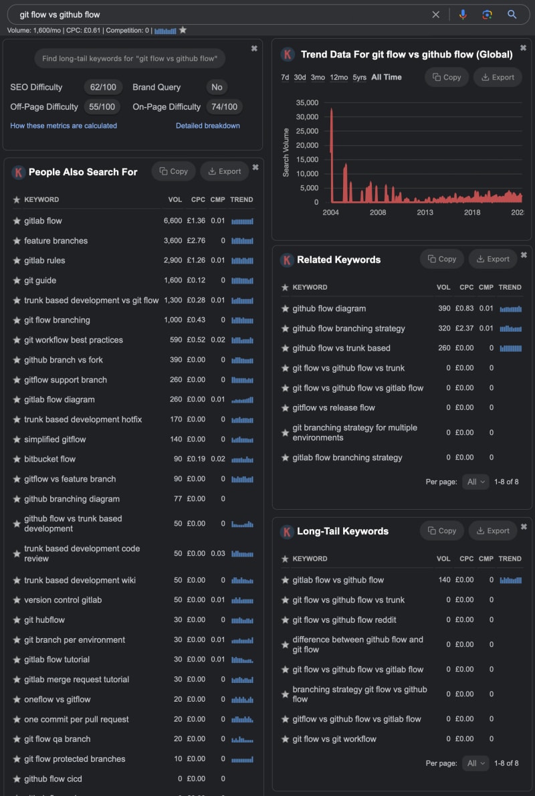Click Find long-tail keywords button
This screenshot has width=535, height=796.
point(130,58)
